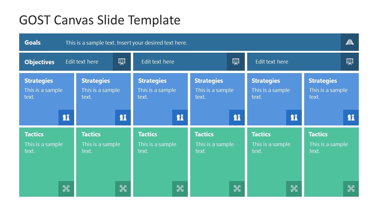Click tic-tac-toe icon in fourth Tactics card
Screen dimensions: 378x213
(237, 188)
